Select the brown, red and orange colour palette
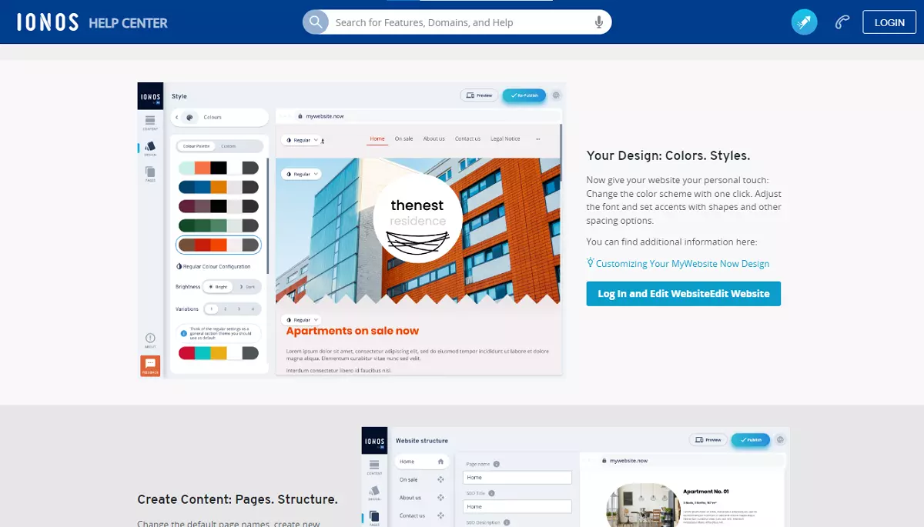Viewport: 924px width, 527px height. click(x=219, y=245)
